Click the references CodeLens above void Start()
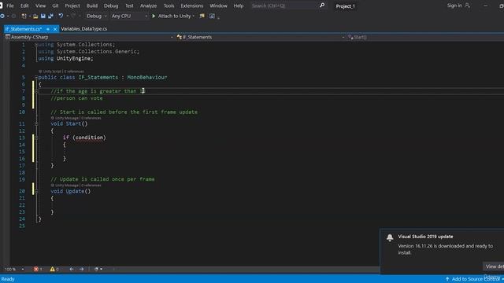This screenshot has width=504, height=283. coord(91,118)
